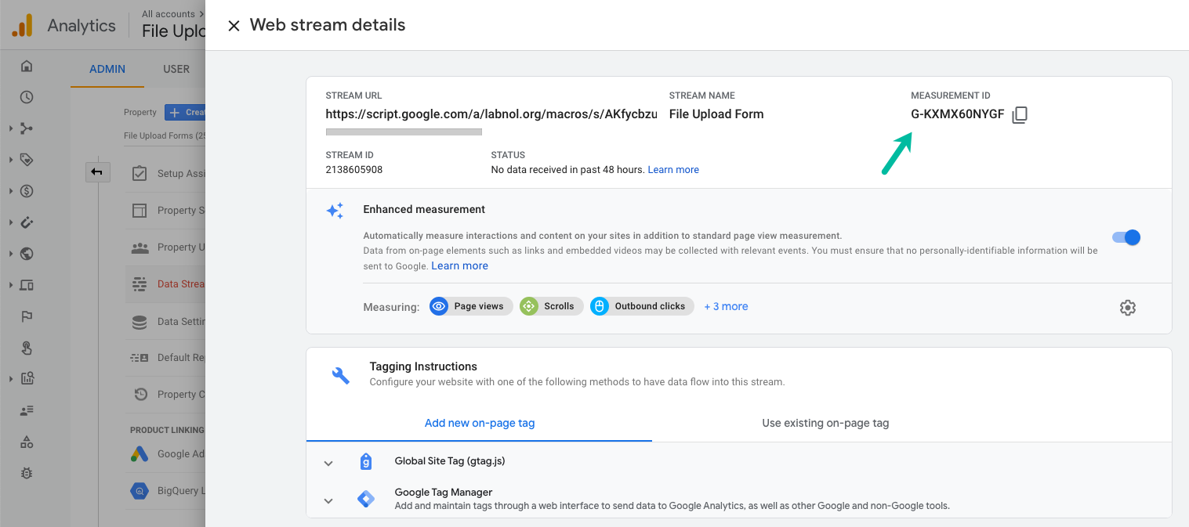1189x527 pixels.
Task: Open the DebugView bug icon
Action: click(x=27, y=473)
